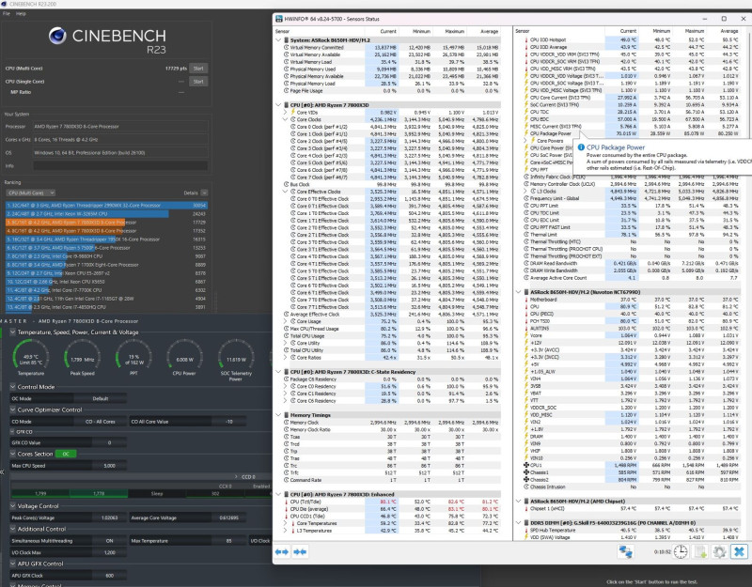Click the HWiNFO title bar app icon
752x587 pixels.
[278, 19]
